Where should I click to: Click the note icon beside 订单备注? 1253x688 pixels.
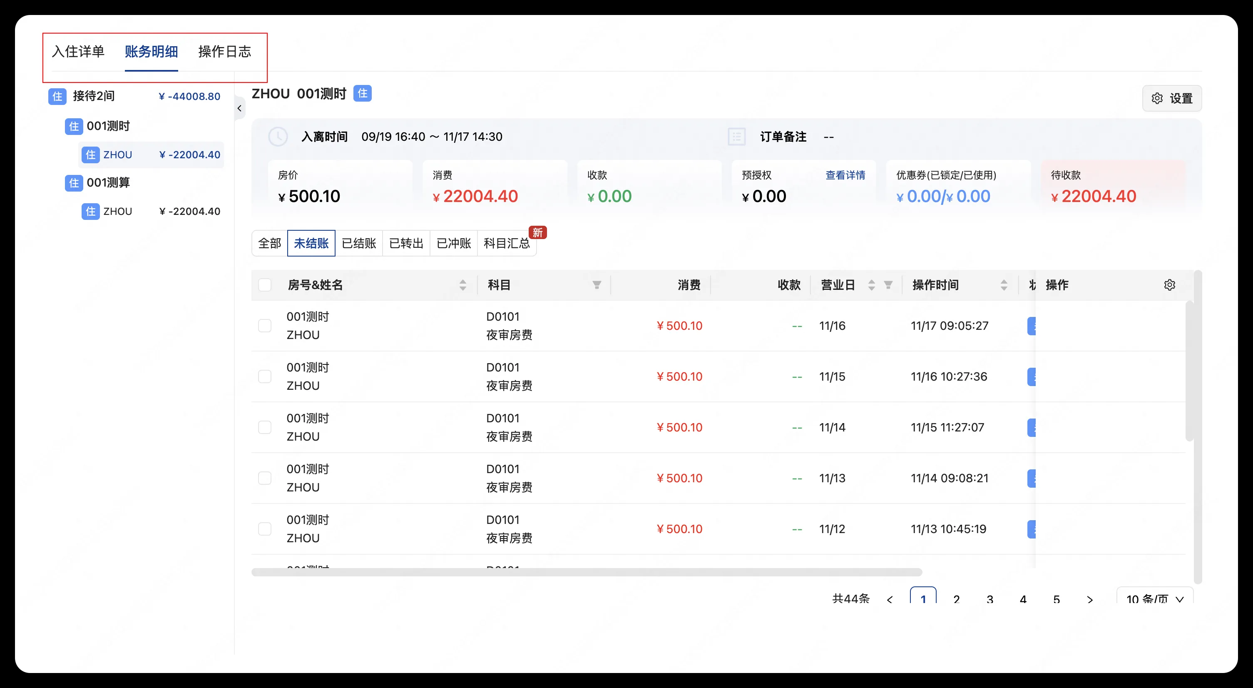click(736, 136)
